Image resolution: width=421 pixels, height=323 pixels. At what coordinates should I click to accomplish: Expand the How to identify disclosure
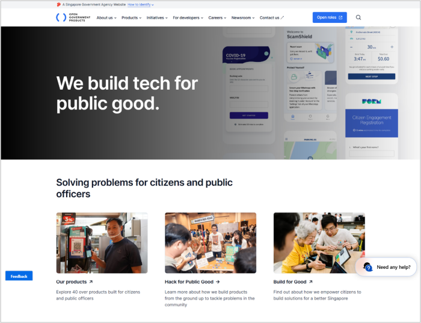point(140,5)
